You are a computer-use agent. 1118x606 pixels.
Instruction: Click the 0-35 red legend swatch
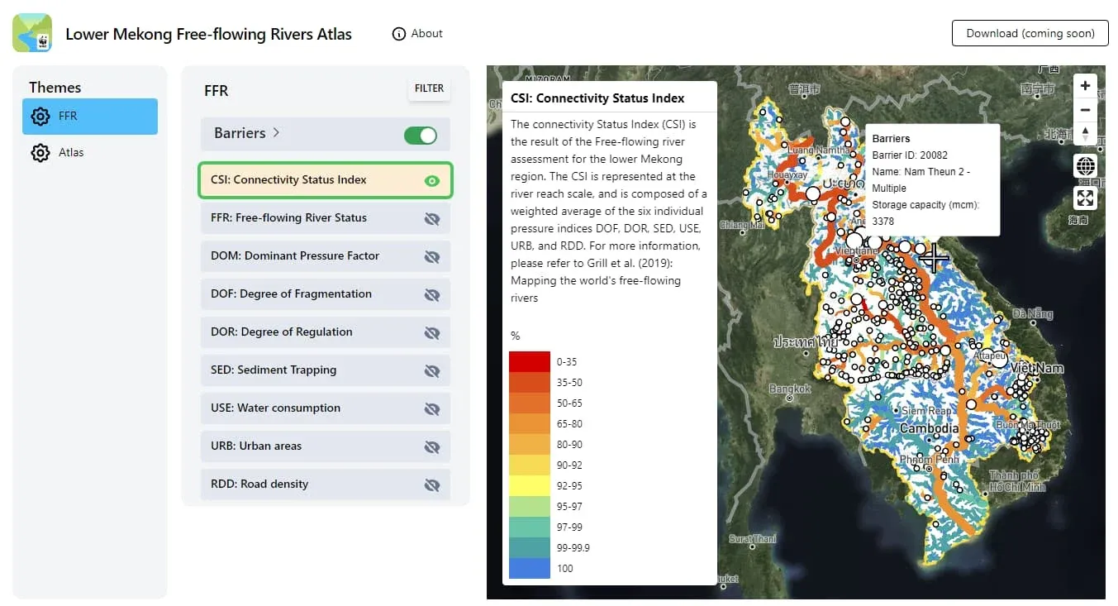click(x=530, y=361)
